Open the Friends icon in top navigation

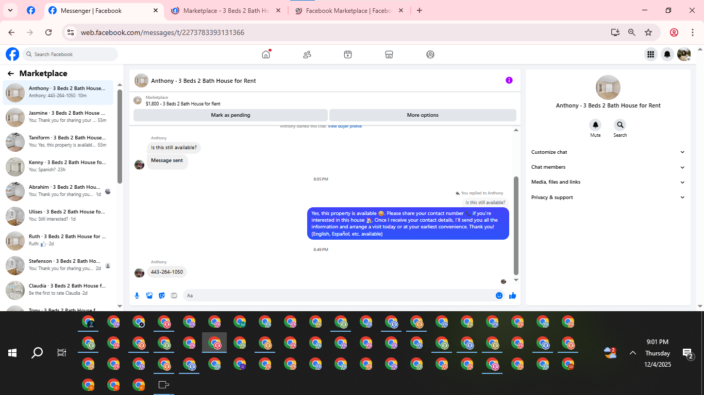click(307, 54)
